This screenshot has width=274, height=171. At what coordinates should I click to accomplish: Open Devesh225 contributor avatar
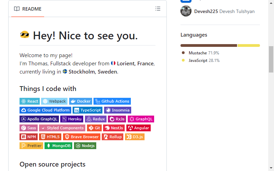pos(186,11)
